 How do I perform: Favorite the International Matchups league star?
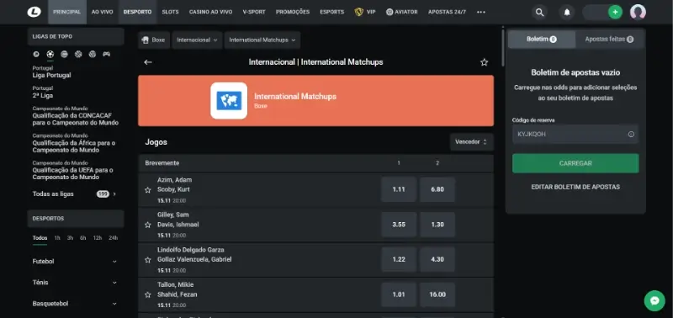tap(485, 62)
